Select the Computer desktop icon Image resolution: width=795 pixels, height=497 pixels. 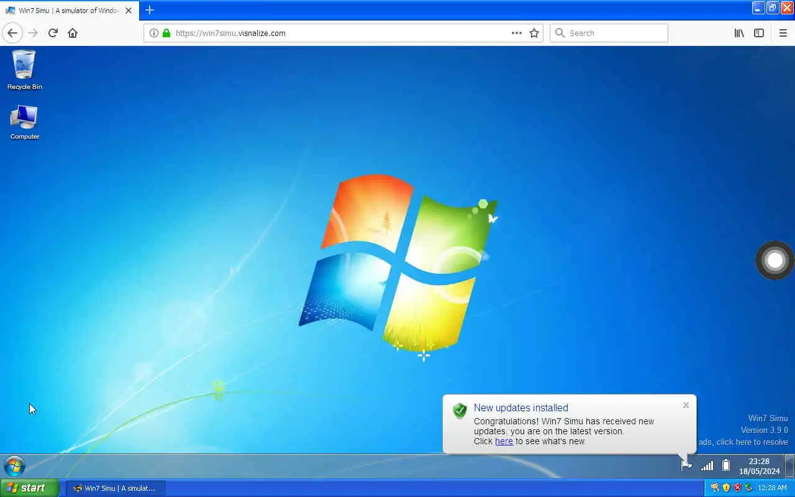25,122
